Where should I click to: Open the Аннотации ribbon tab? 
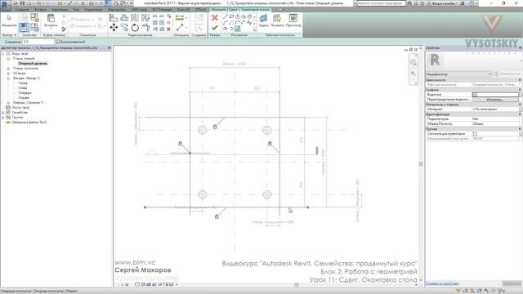[60, 9]
